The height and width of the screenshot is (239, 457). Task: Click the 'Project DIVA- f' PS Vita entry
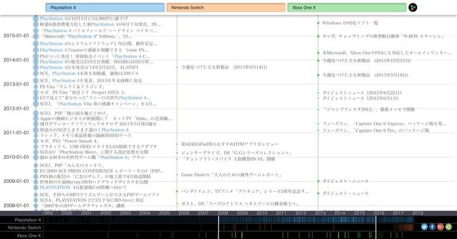click(83, 92)
